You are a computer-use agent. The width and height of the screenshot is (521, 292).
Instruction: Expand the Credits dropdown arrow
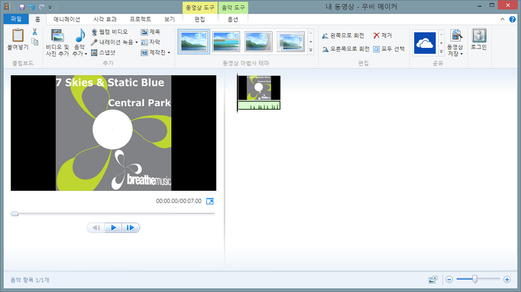click(169, 53)
